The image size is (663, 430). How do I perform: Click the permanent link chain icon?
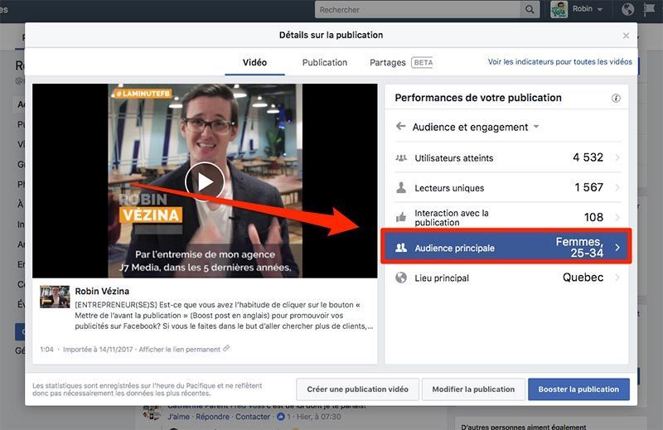click(x=226, y=349)
